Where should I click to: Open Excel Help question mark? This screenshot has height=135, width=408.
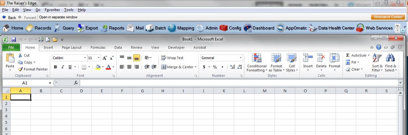point(379,47)
